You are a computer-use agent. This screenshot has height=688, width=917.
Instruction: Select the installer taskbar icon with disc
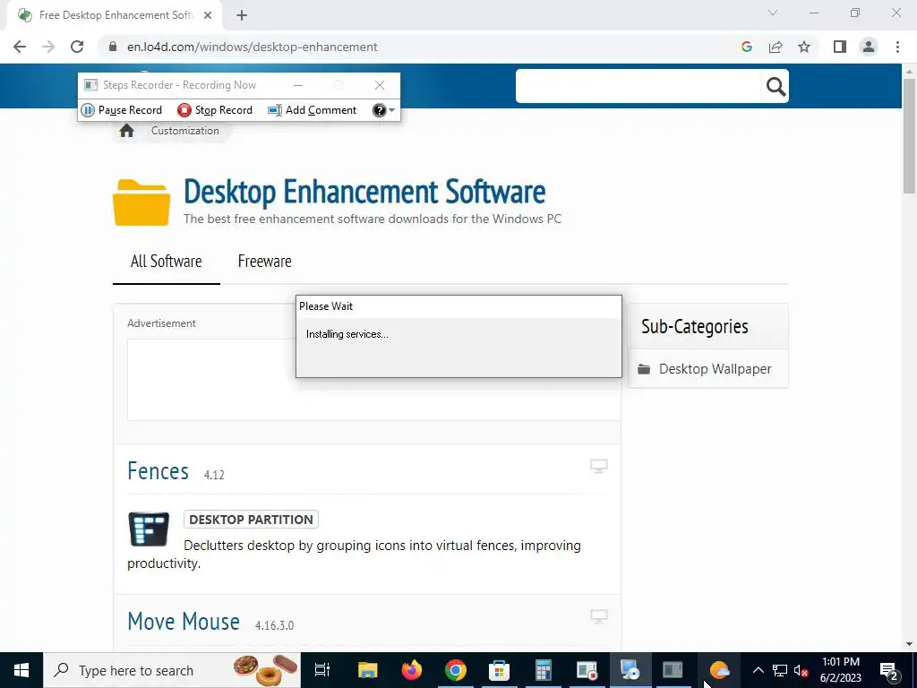[630, 670]
